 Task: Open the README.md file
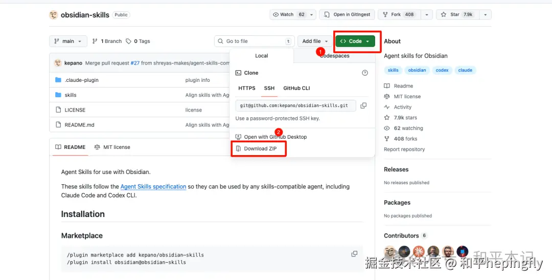80,125
